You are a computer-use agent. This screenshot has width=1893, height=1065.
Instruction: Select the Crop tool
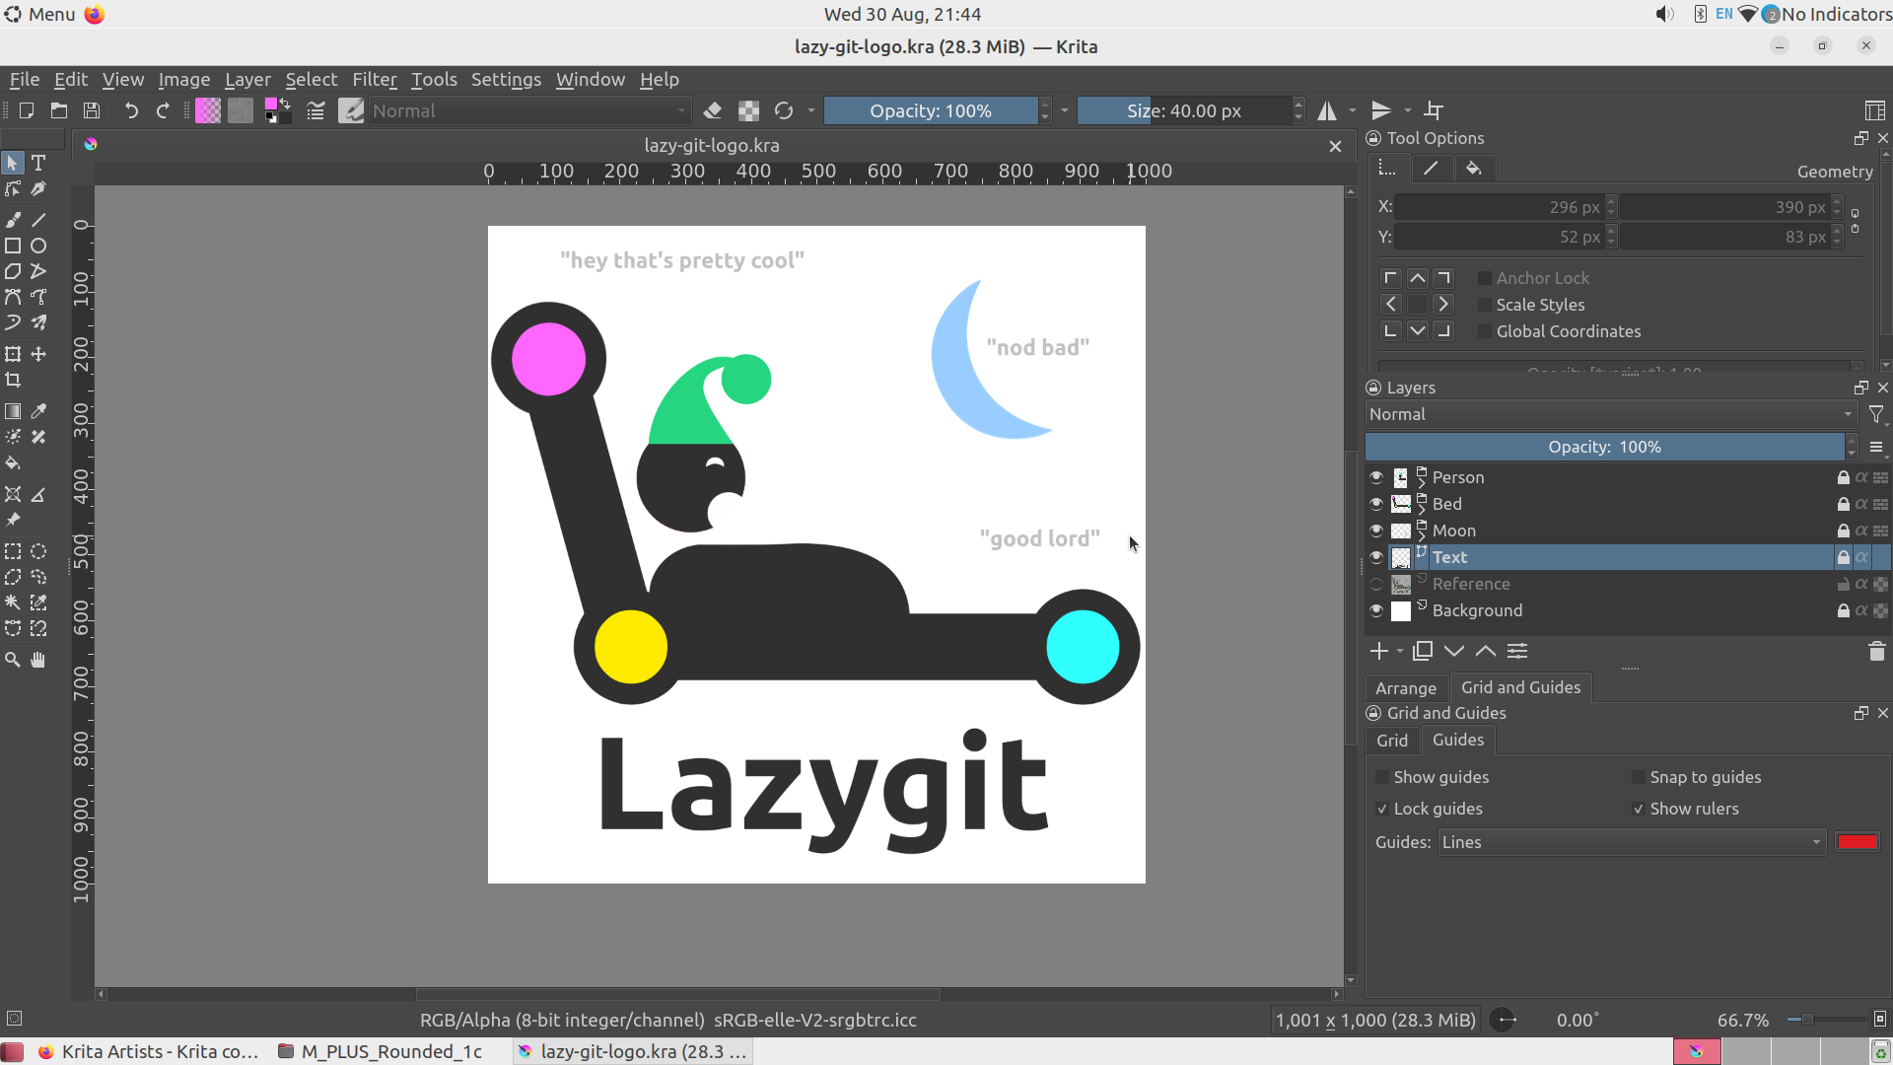click(x=13, y=380)
